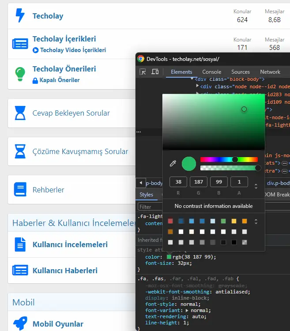Click the B value field showing 99

click(219, 182)
